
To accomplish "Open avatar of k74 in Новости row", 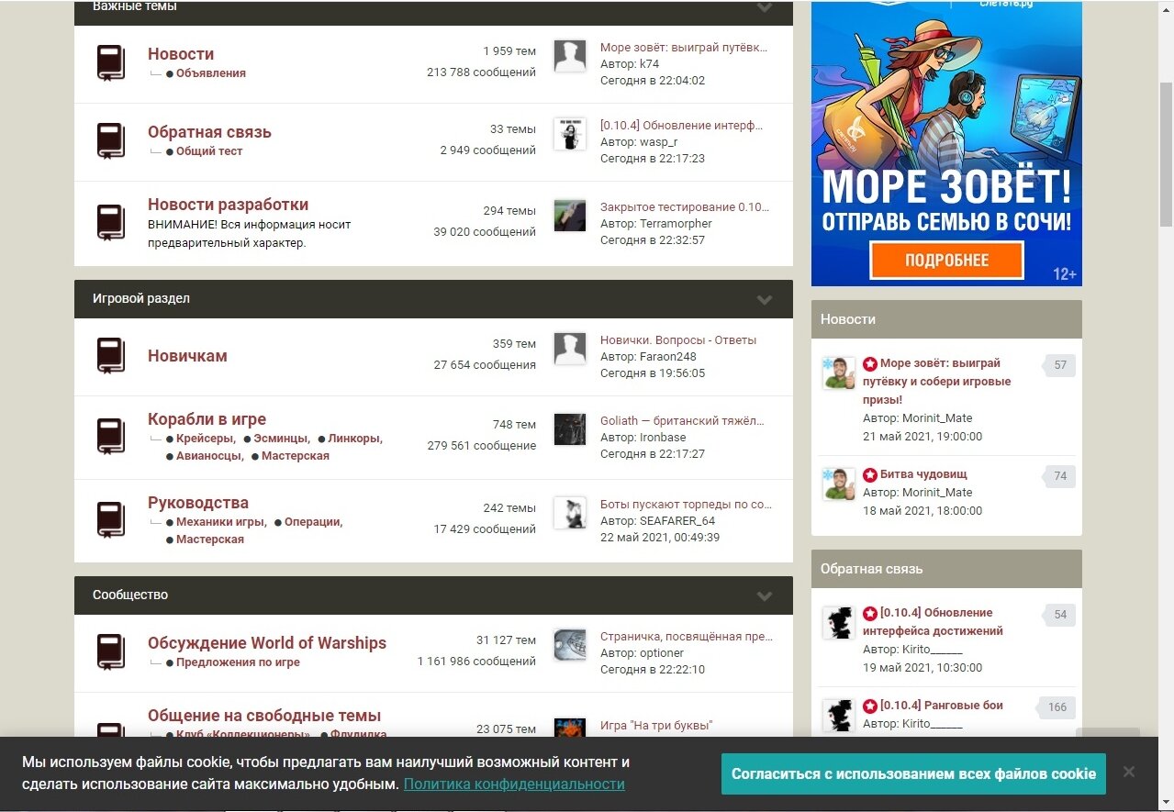I will pos(570,56).
